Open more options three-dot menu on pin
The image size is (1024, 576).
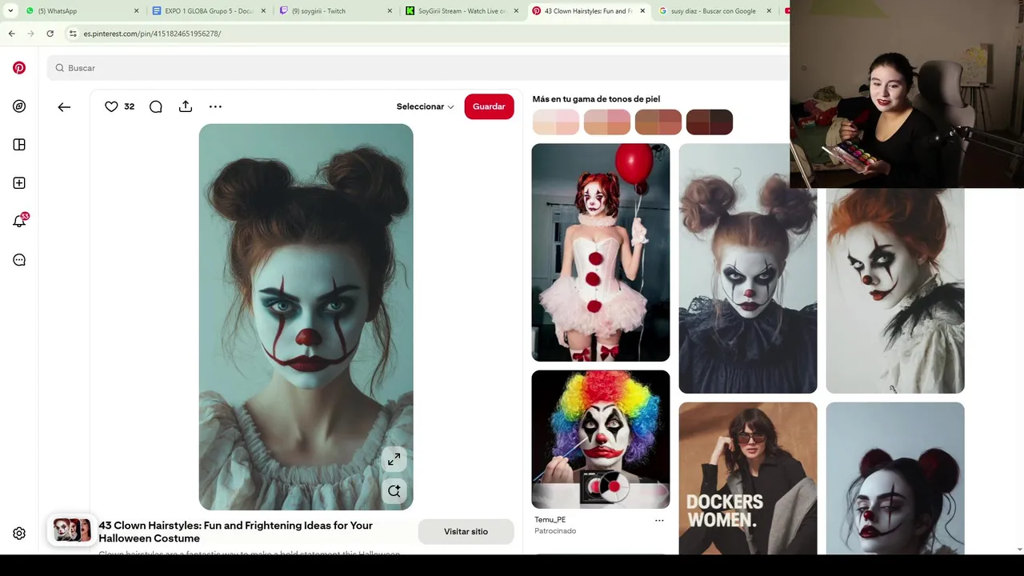[x=215, y=106]
